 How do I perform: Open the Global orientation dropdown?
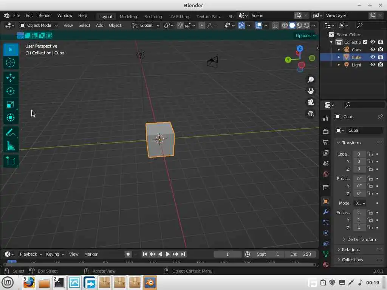146,25
